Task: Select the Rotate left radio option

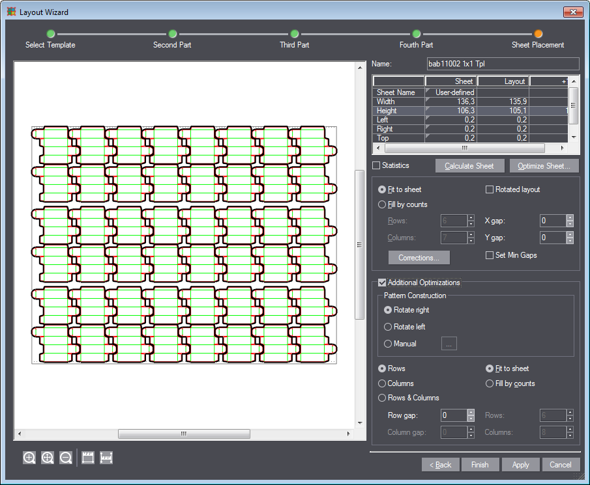Action: (389, 327)
